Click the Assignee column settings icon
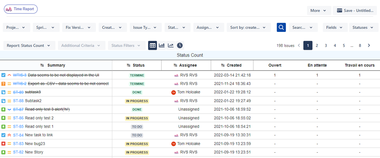The height and width of the screenshot is (158, 380). pos(176,65)
